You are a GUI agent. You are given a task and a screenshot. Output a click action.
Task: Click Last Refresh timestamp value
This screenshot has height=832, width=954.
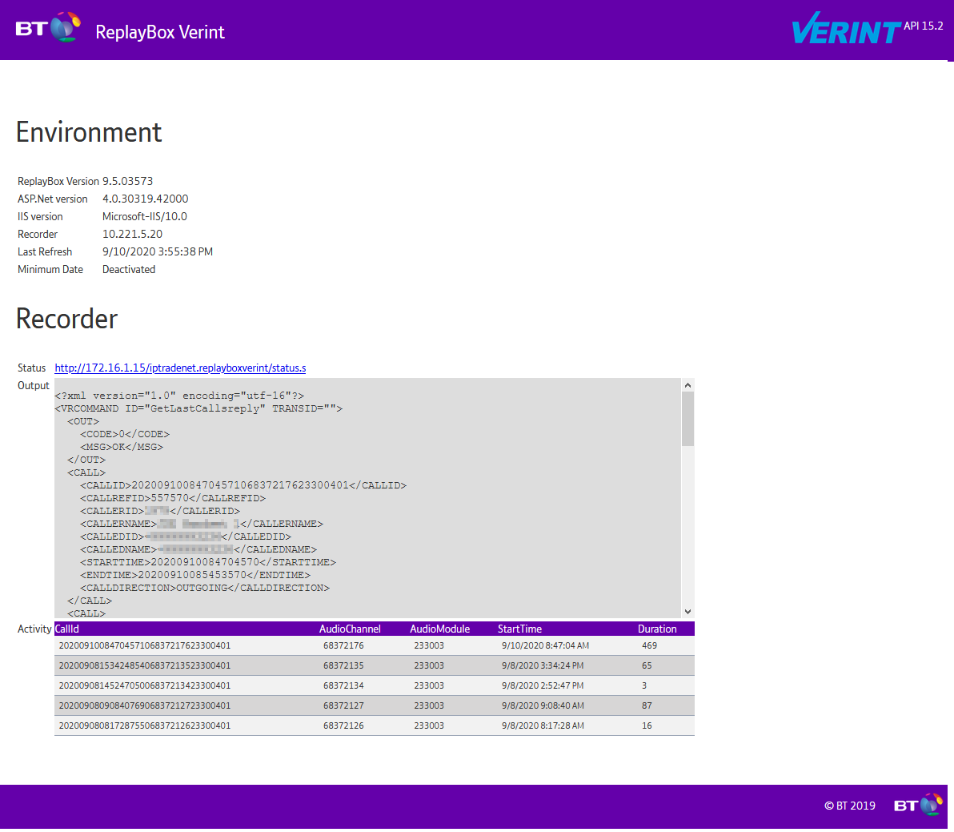pos(158,252)
